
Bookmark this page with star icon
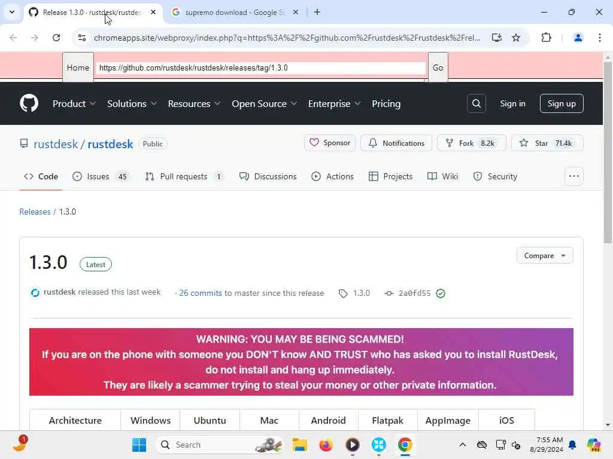click(516, 38)
